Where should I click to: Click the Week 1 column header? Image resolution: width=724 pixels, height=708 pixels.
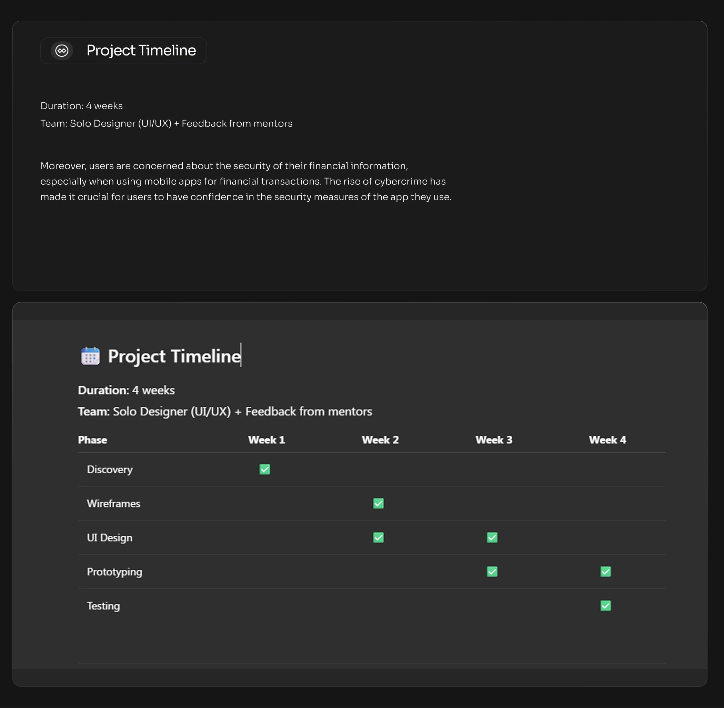266,440
